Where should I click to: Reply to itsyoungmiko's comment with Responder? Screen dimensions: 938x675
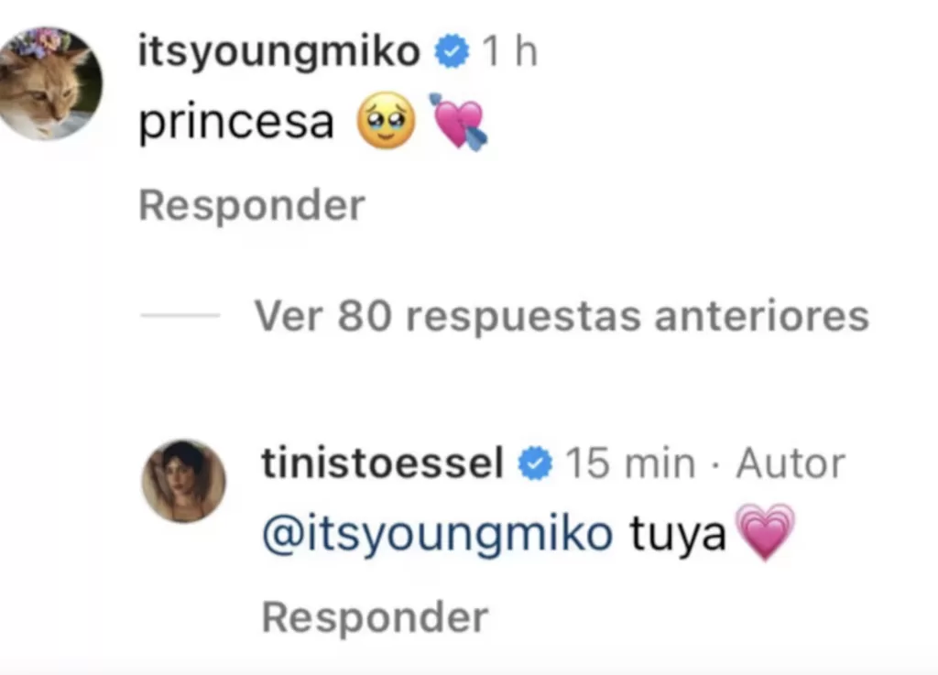[x=251, y=206]
